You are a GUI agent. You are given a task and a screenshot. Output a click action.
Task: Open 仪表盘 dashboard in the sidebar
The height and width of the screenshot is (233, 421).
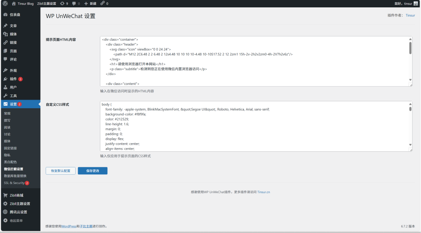tap(15, 14)
